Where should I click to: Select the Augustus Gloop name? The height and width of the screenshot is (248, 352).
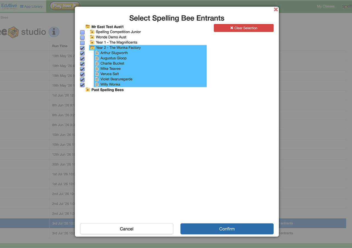[x=114, y=58]
